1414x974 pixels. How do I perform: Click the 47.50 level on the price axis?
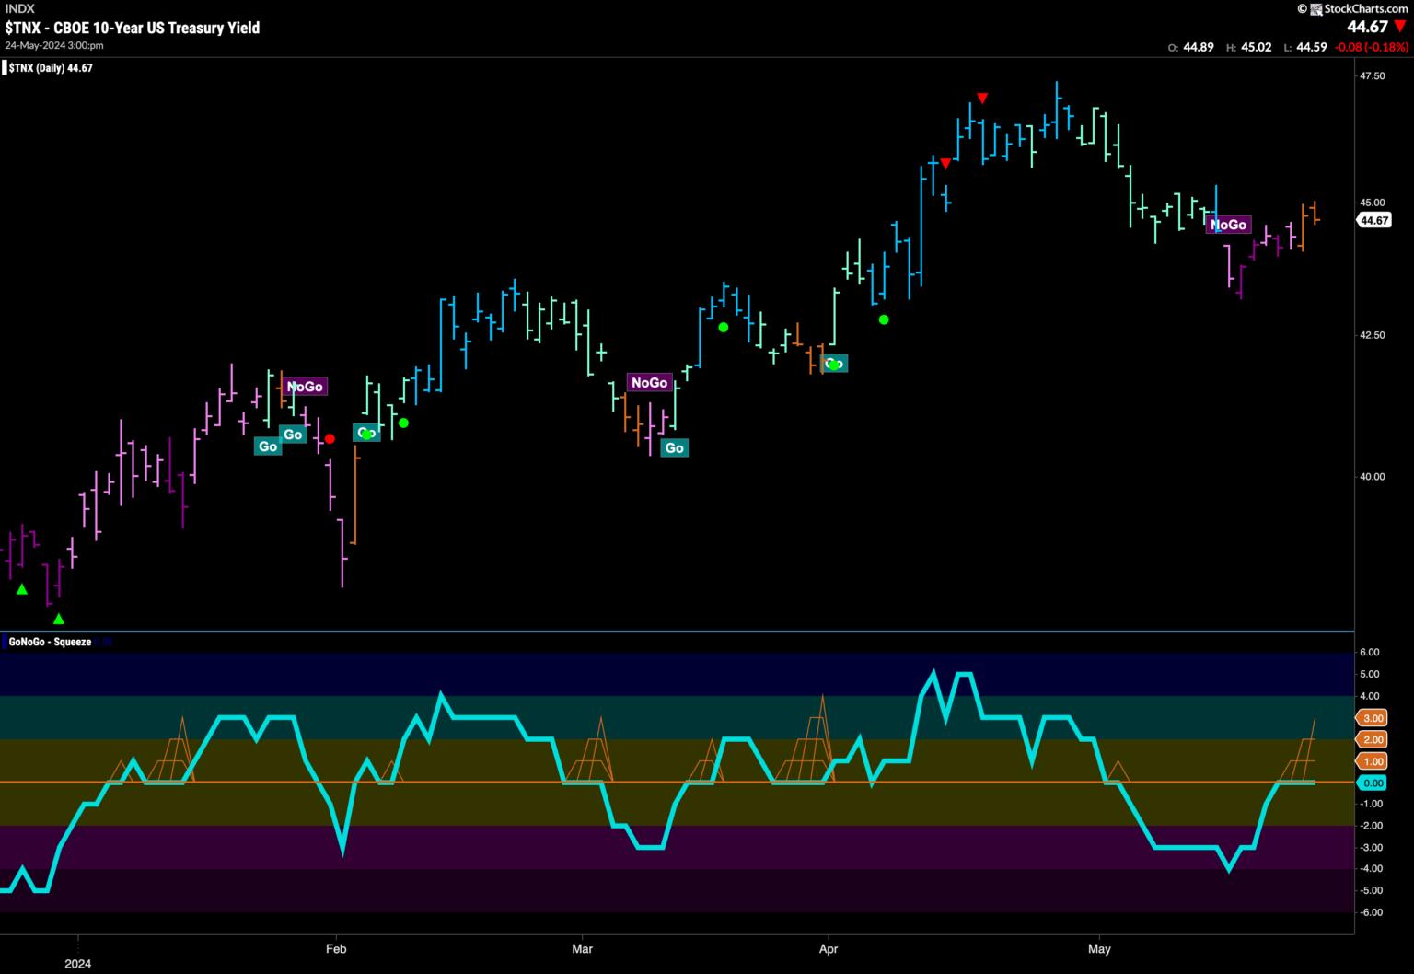1372,75
